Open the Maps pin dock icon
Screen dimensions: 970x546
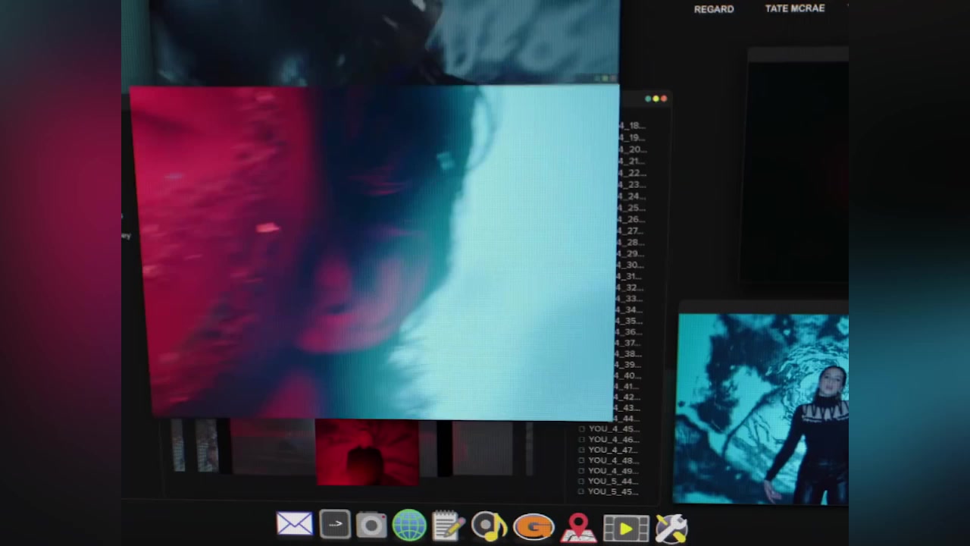click(578, 528)
